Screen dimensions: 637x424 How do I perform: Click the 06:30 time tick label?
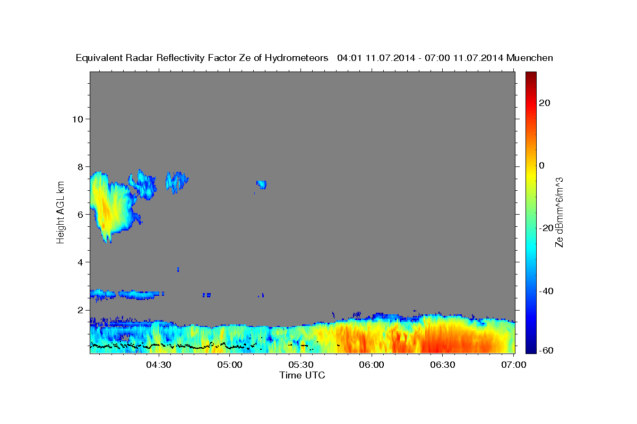(443, 365)
